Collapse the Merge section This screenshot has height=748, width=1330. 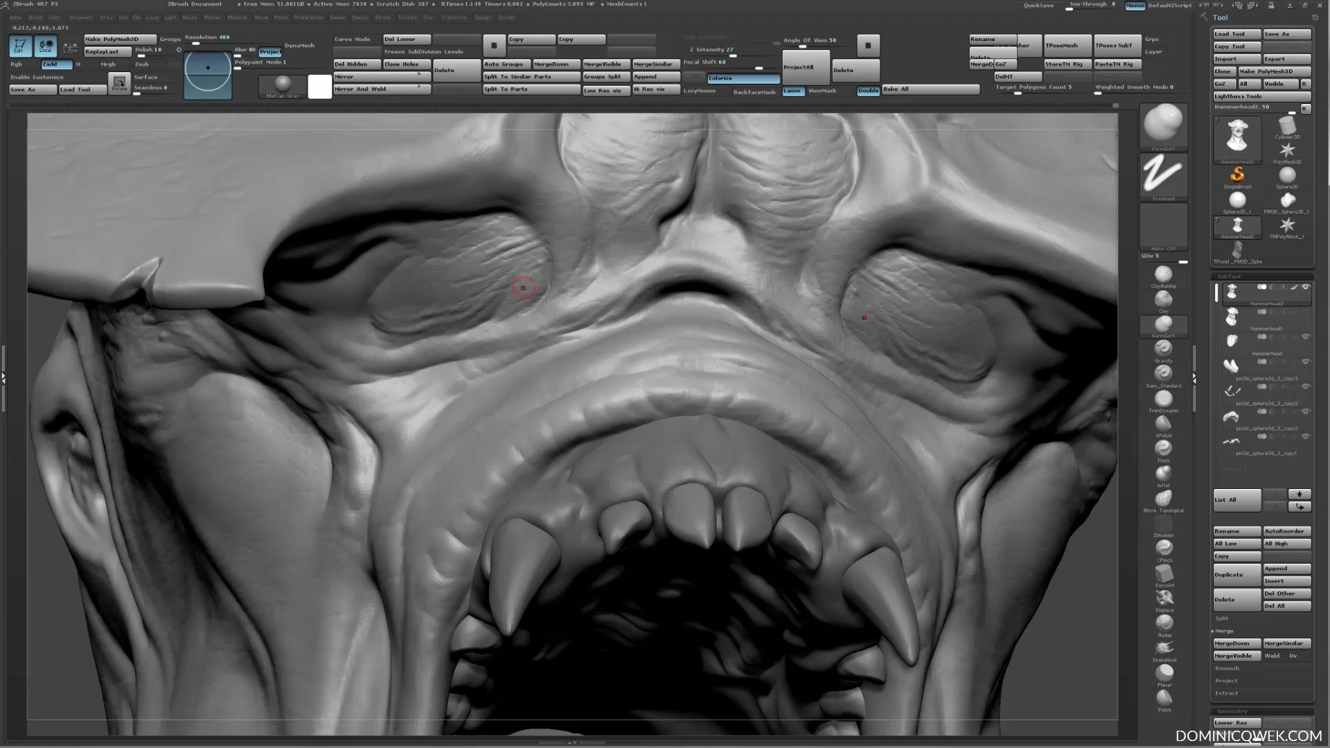tap(1224, 631)
